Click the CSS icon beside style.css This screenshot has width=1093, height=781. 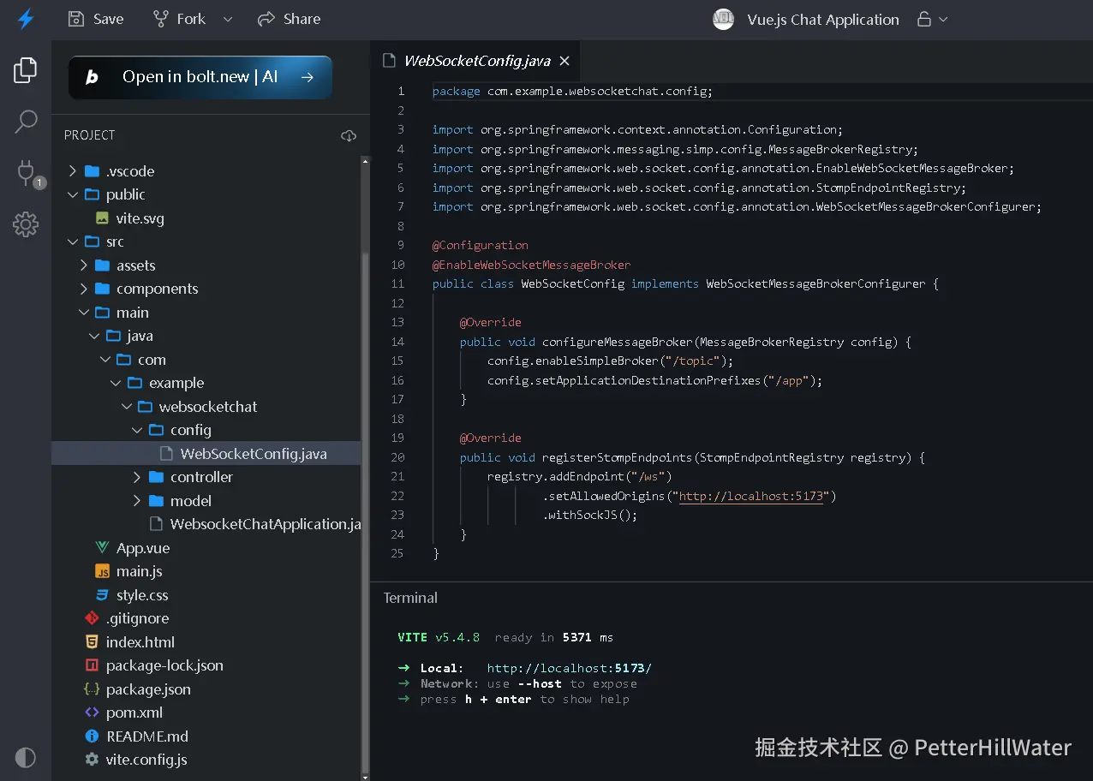(103, 595)
